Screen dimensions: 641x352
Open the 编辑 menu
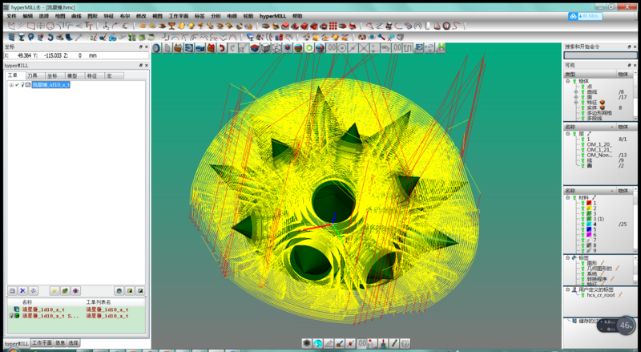(x=28, y=16)
